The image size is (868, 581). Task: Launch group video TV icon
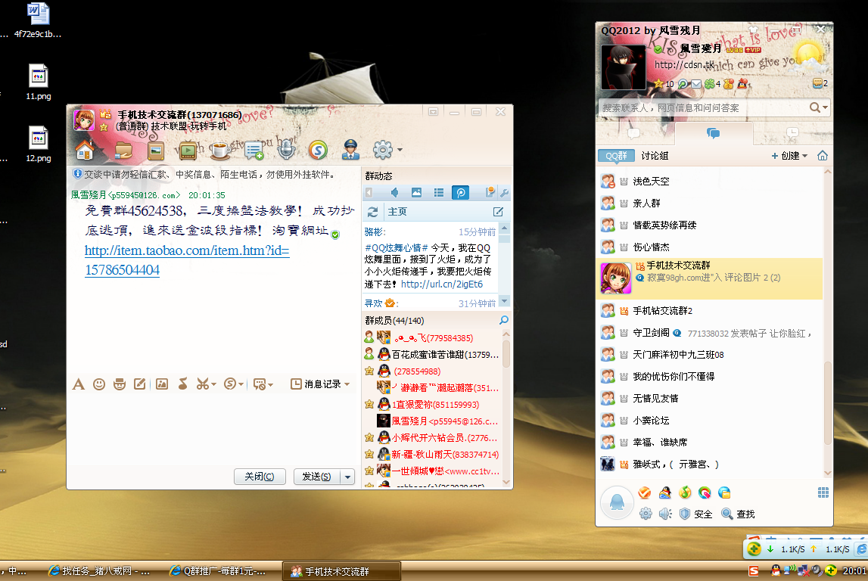pos(188,150)
